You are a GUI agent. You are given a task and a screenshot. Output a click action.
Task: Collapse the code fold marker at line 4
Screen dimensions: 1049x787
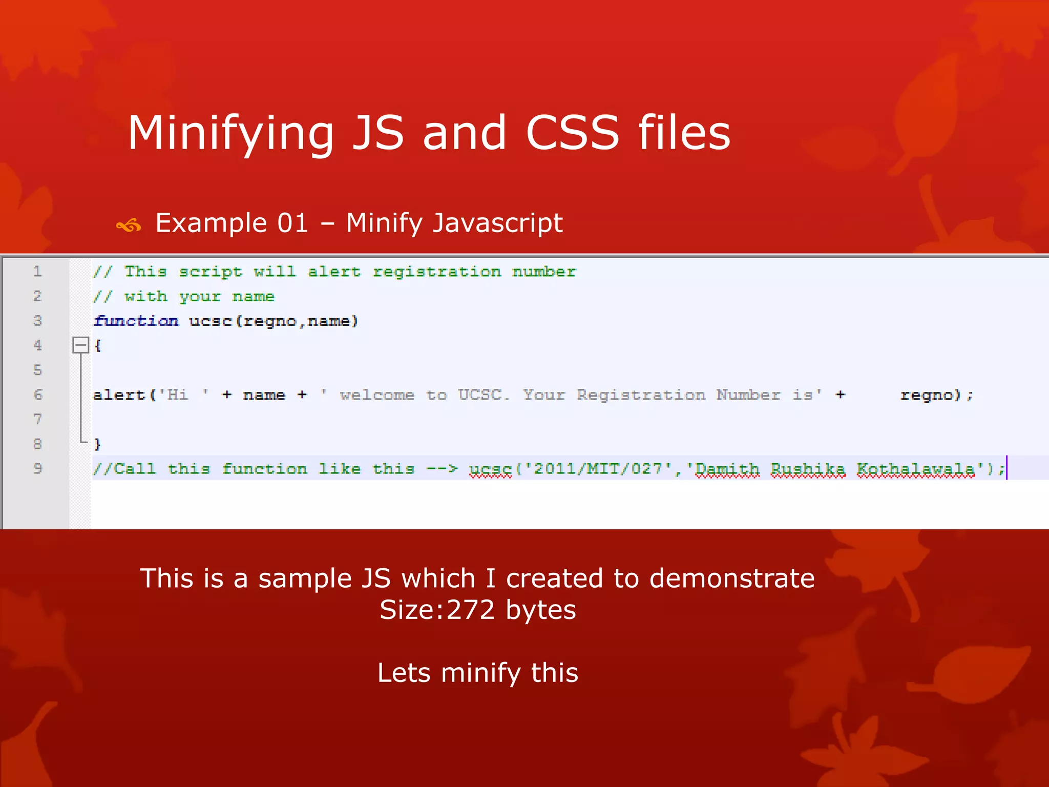point(80,345)
